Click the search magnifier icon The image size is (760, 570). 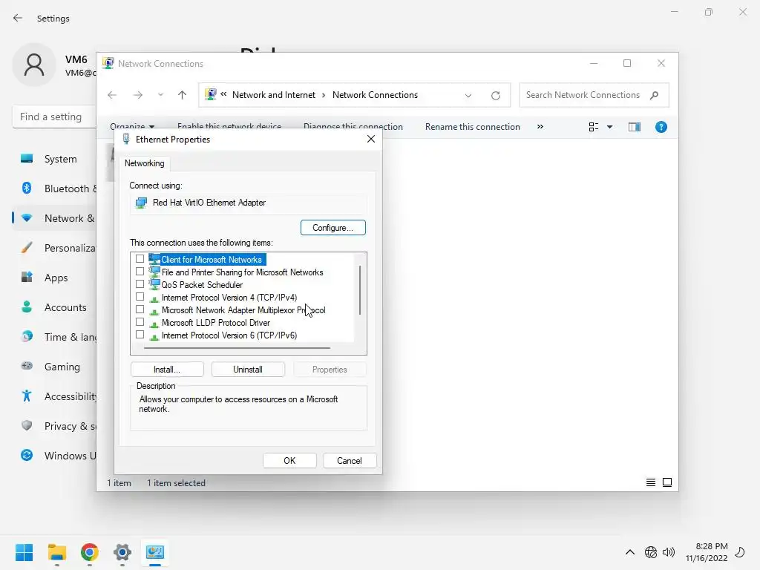[655, 95]
